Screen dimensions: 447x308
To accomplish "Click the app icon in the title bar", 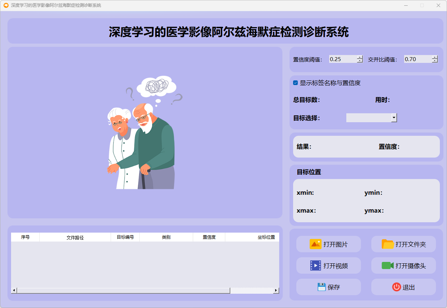I will click(x=6, y=5).
